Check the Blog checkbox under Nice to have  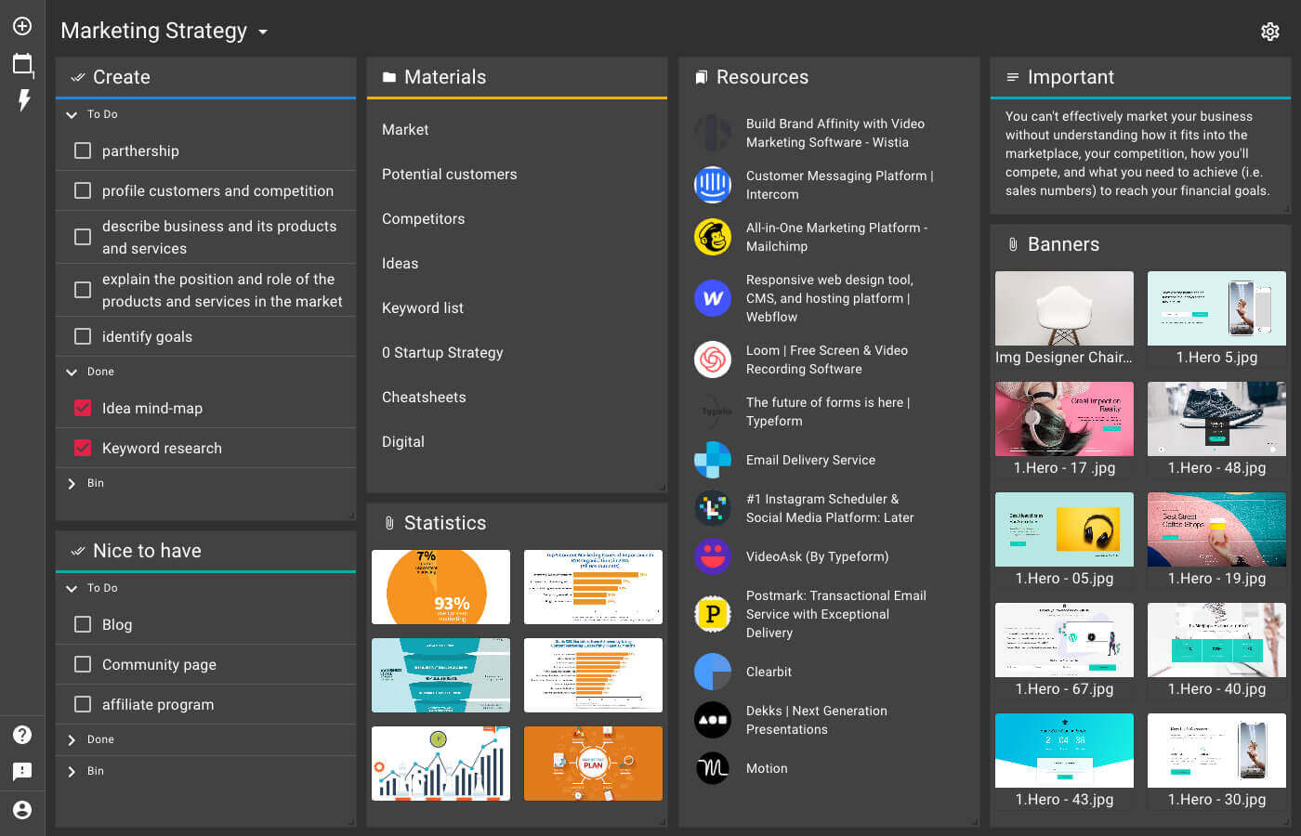[82, 624]
